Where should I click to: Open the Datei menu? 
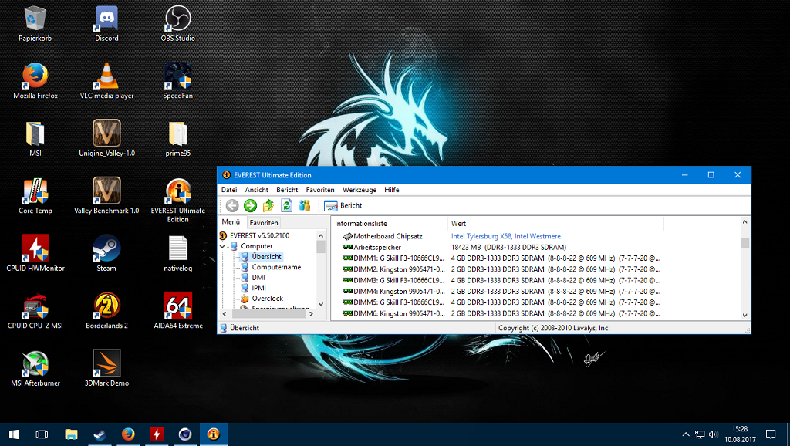[228, 190]
